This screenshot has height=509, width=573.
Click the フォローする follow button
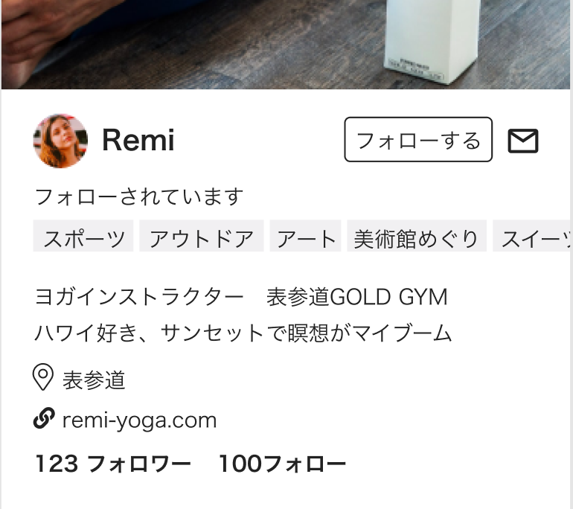[x=418, y=139]
